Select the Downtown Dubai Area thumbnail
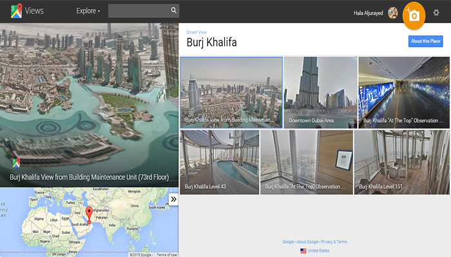This screenshot has width=451, height=257. point(320,92)
